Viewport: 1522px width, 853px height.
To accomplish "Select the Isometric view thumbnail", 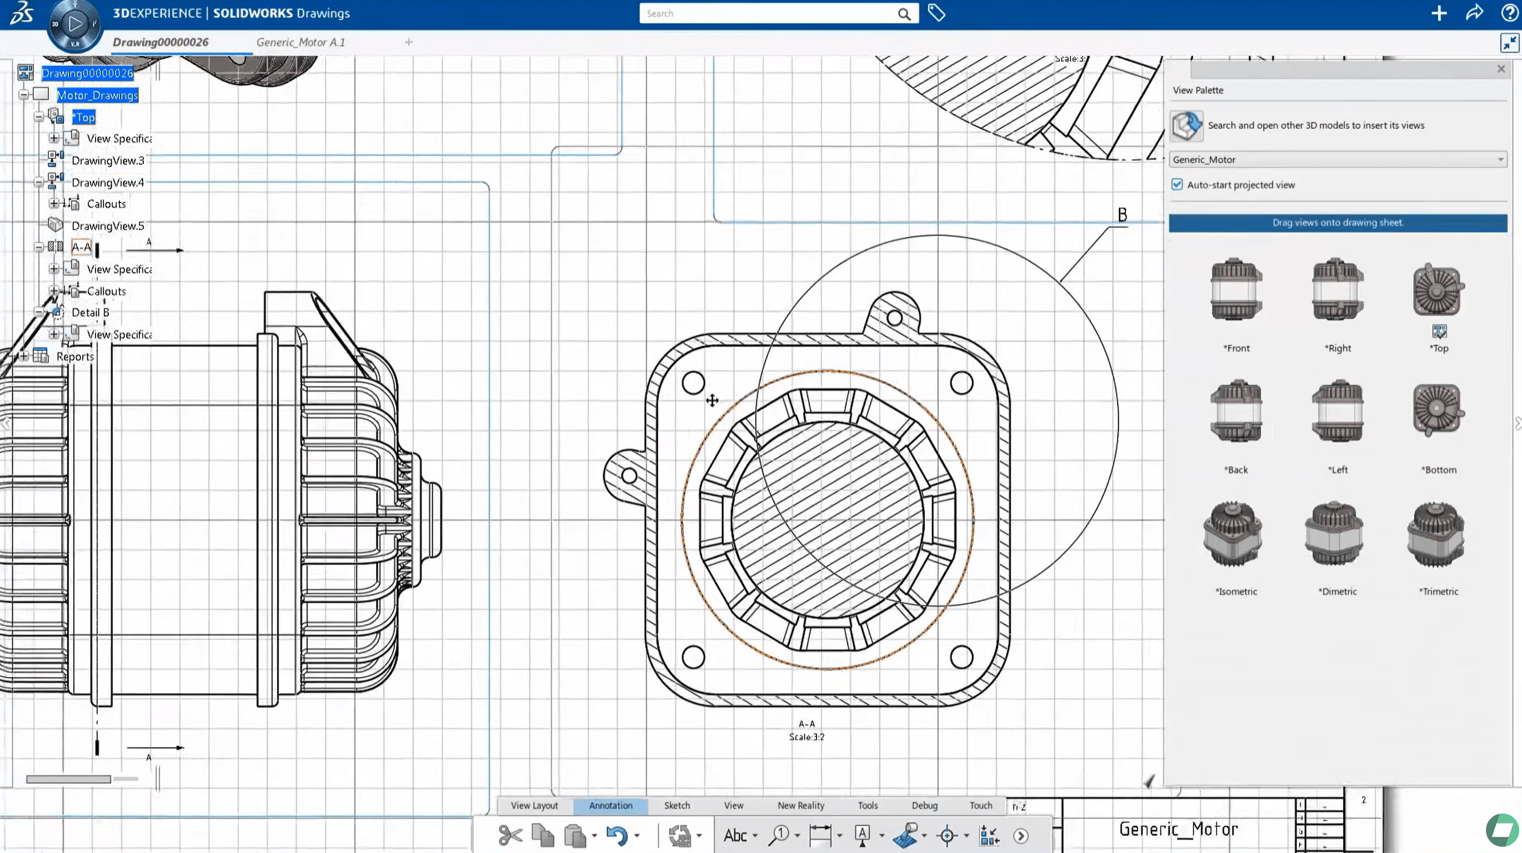I will [x=1234, y=535].
